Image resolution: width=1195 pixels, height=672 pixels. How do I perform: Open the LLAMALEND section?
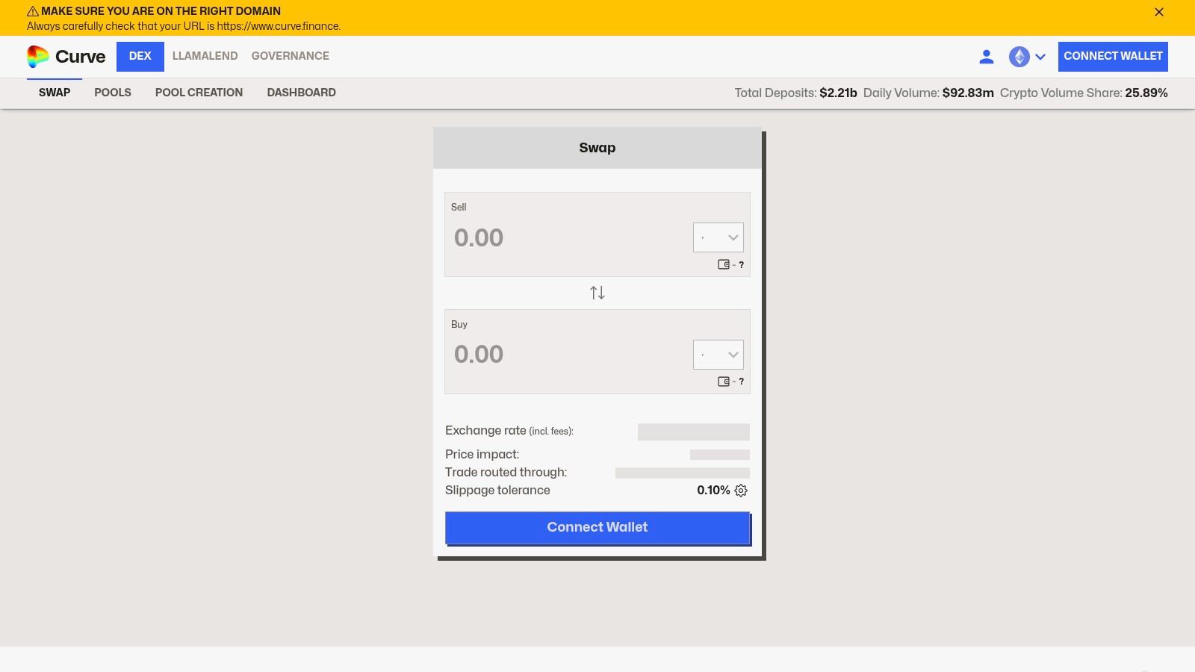tap(205, 56)
